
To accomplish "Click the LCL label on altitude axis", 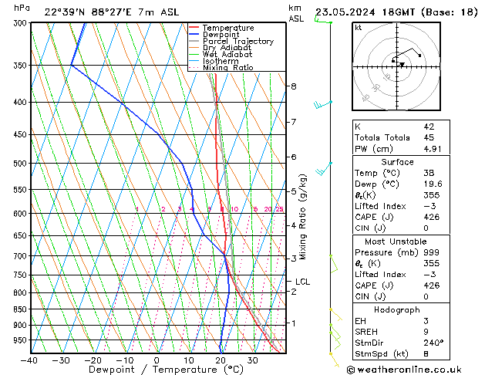I will pos(302,282).
